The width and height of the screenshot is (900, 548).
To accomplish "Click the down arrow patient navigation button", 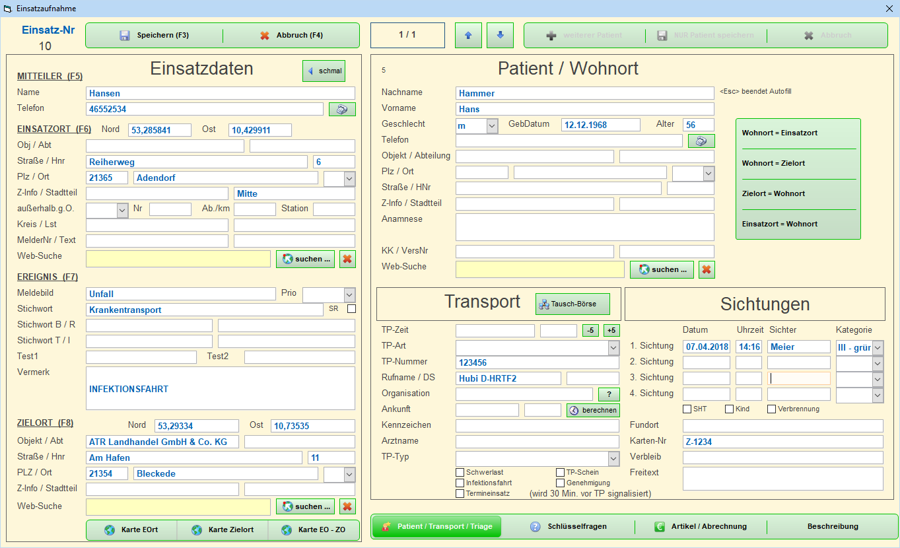I will [500, 36].
